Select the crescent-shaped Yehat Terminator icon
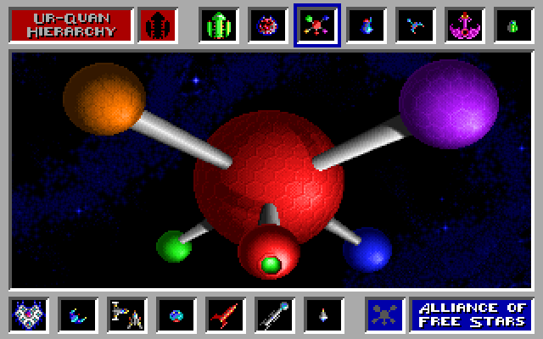The width and height of the screenshot is (543, 339). 78,315
